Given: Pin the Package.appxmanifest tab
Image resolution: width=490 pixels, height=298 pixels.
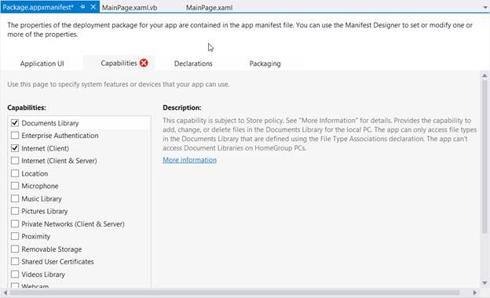Looking at the screenshot, I should coord(82,6).
